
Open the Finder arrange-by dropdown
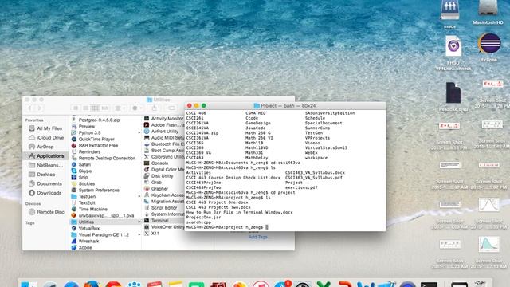coord(120,108)
